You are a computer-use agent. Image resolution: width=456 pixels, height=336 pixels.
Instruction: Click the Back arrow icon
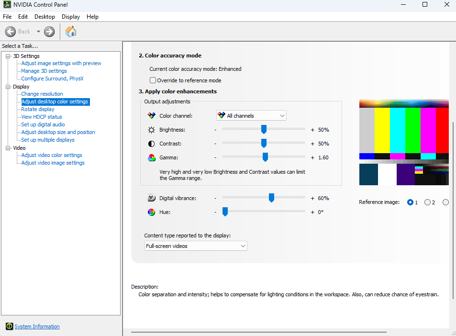click(x=11, y=32)
